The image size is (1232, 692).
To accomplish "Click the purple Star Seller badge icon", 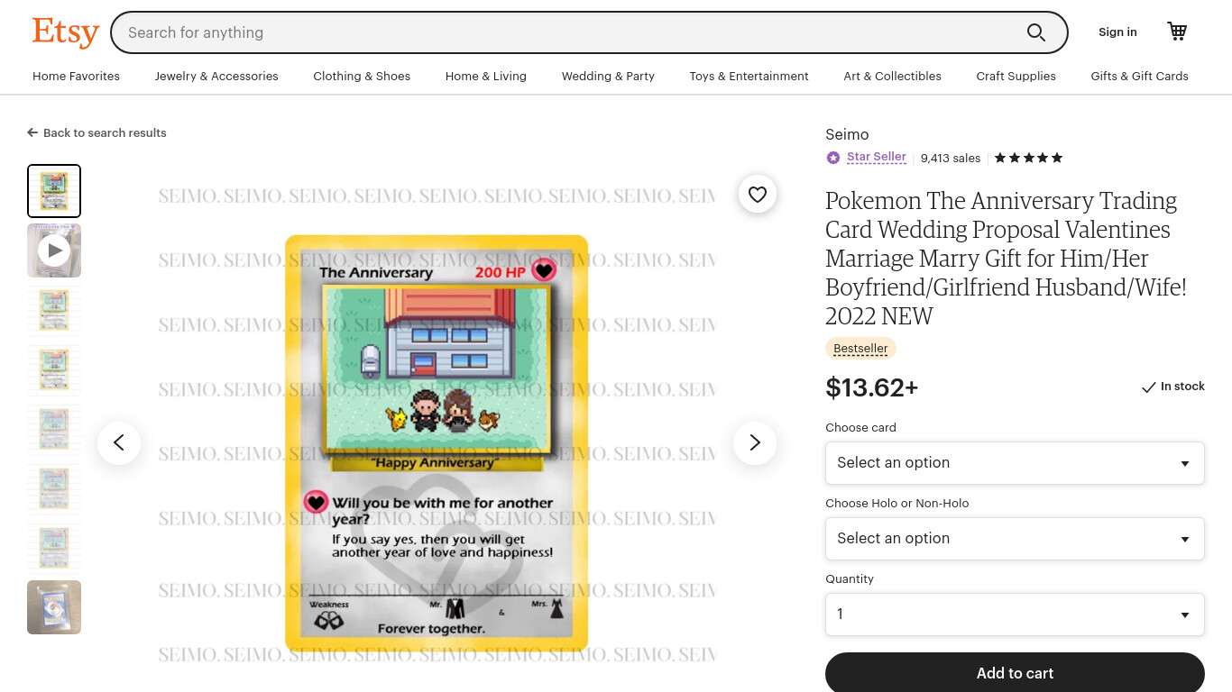I will click(833, 158).
